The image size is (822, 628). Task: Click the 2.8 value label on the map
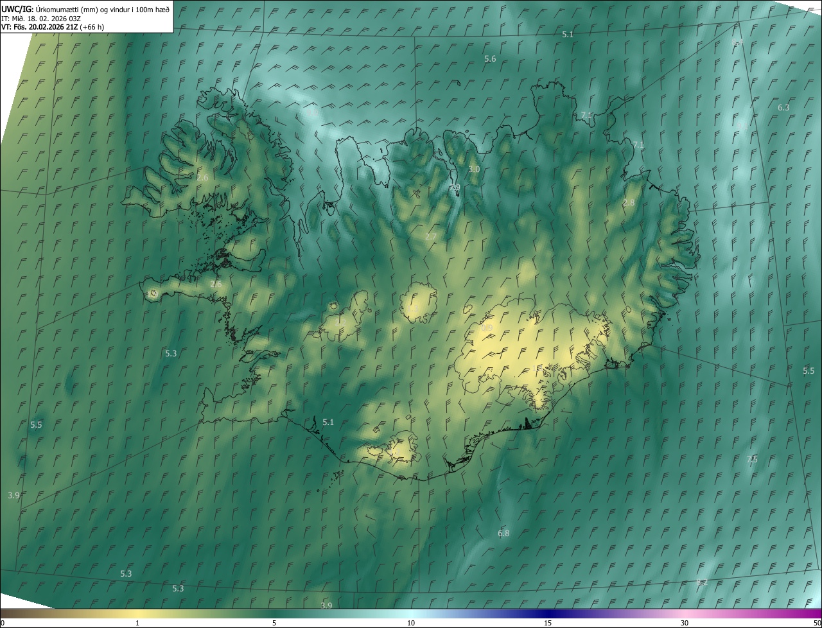click(x=629, y=202)
